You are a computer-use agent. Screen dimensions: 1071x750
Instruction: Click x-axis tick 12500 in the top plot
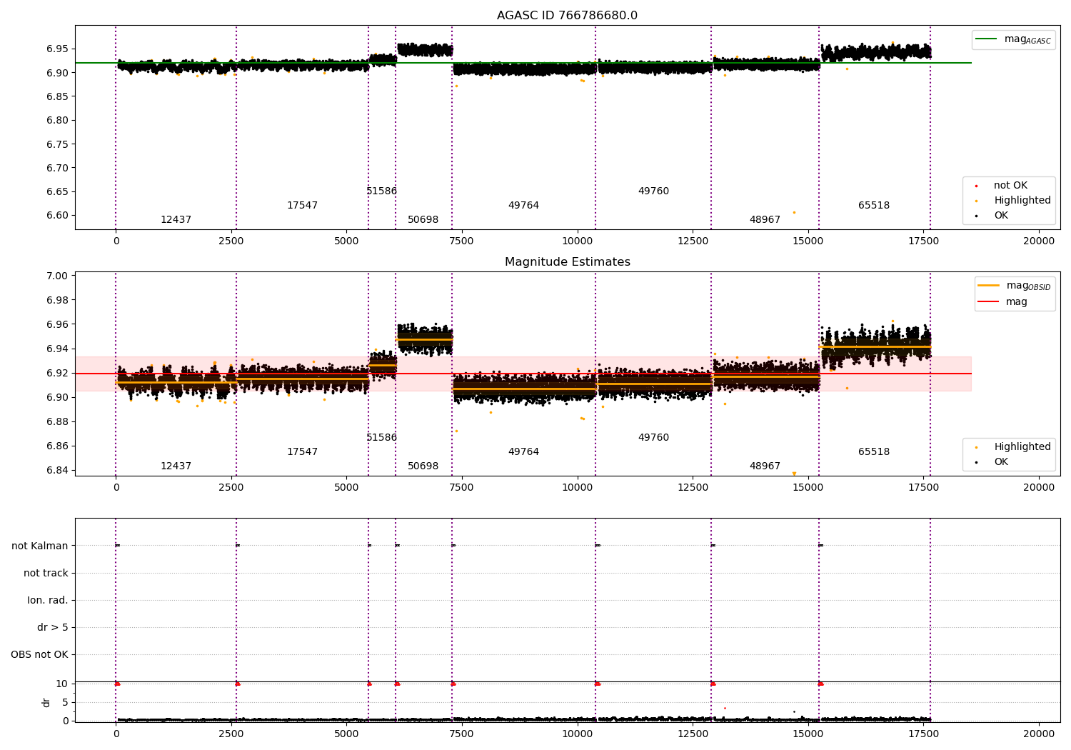(692, 241)
